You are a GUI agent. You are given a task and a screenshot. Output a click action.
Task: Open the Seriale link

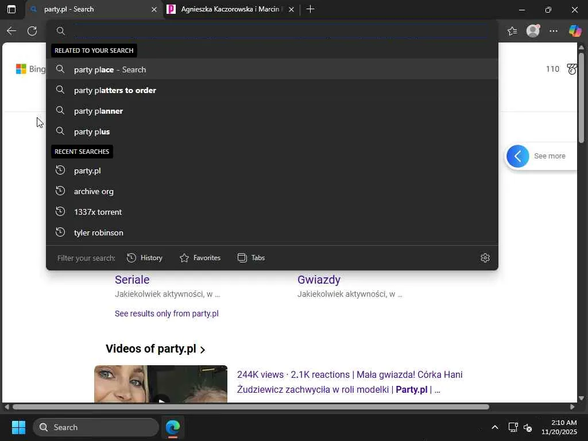coord(132,280)
